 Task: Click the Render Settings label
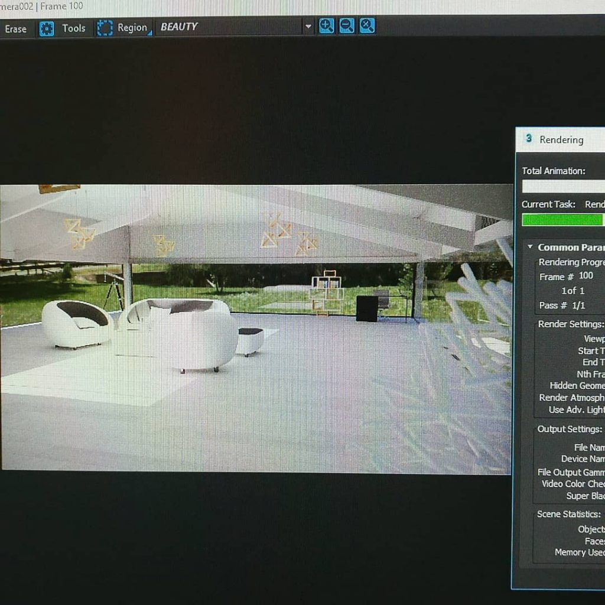pos(570,324)
